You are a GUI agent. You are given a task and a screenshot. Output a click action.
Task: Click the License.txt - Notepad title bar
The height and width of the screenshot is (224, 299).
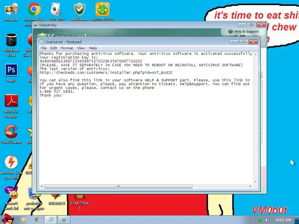(133, 42)
